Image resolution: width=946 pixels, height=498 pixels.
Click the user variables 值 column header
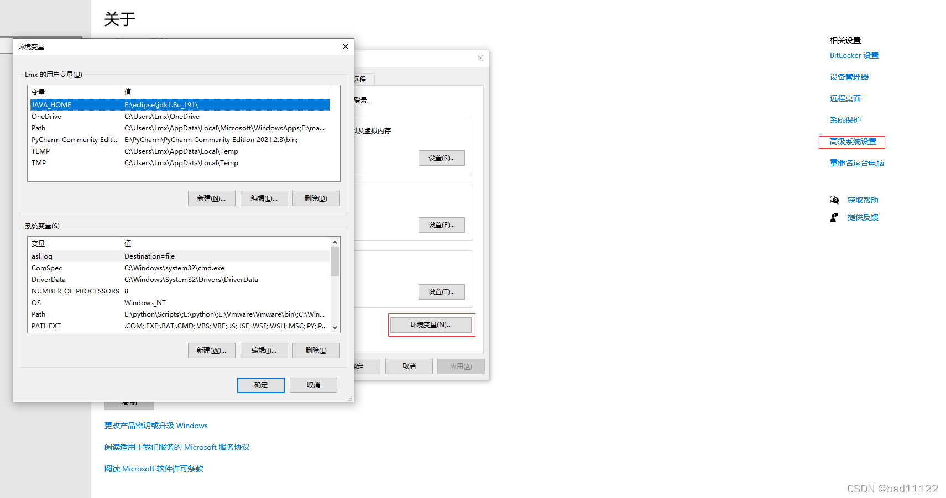[225, 92]
